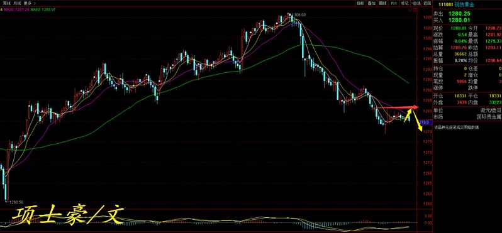Click the green MA60 indicator label
Screen dimensions: 502x233
coord(43,10)
